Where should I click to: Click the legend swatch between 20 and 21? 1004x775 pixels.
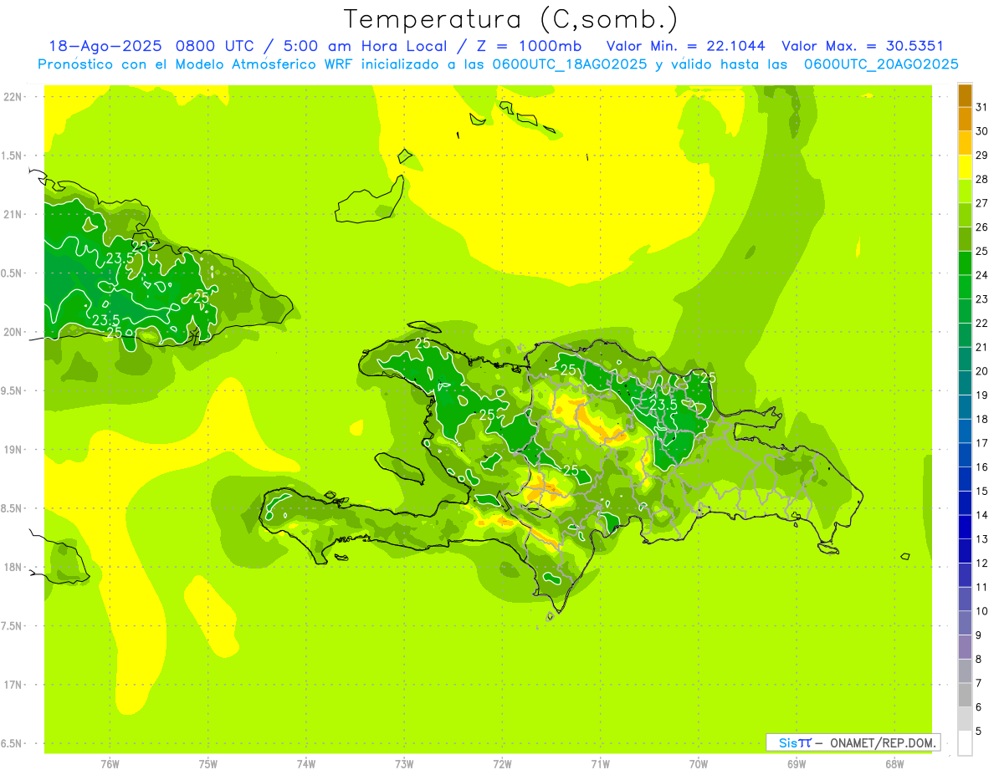[965, 359]
